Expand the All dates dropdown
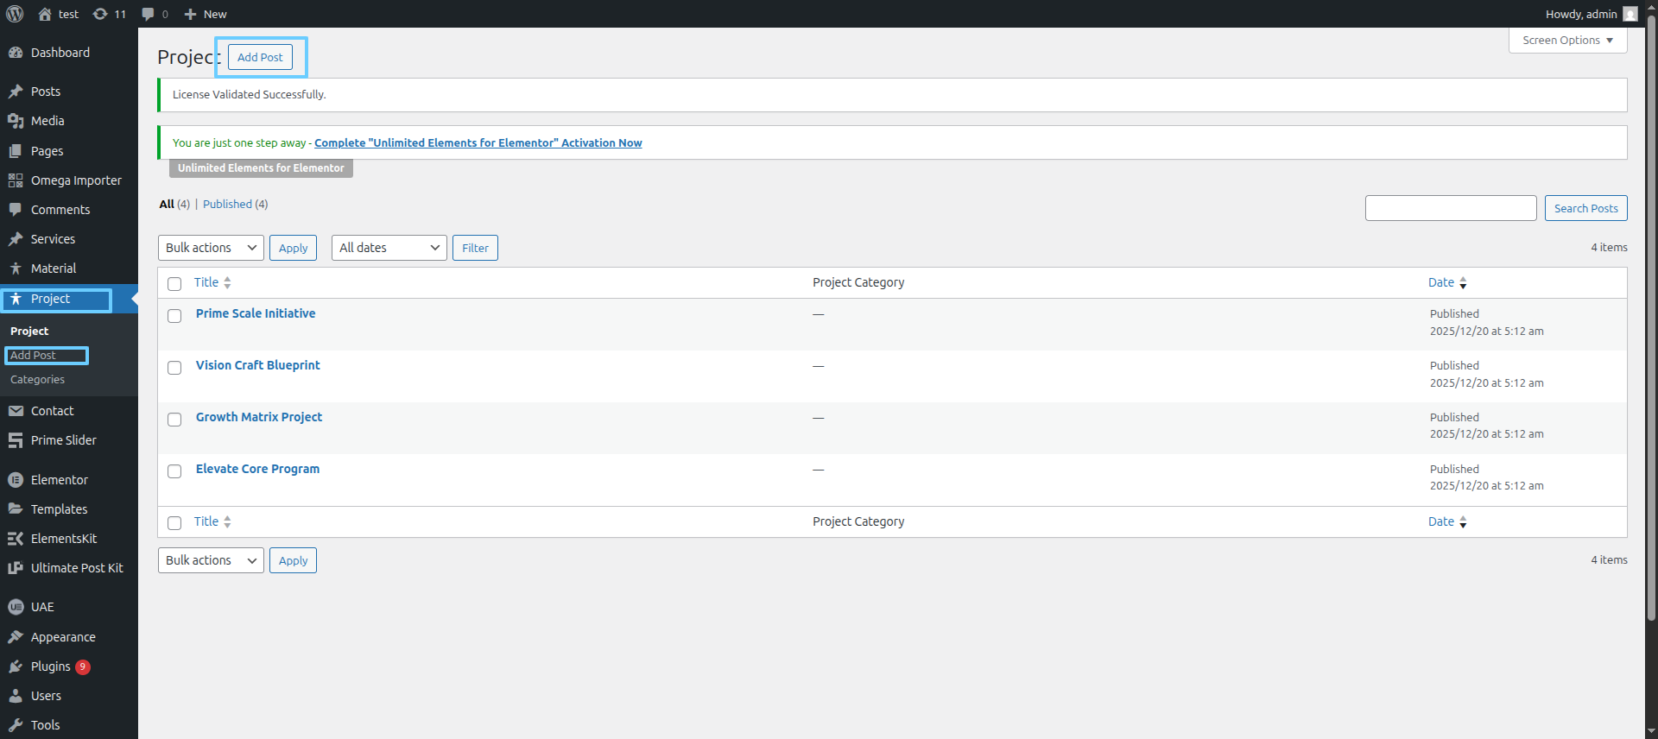 tap(389, 248)
